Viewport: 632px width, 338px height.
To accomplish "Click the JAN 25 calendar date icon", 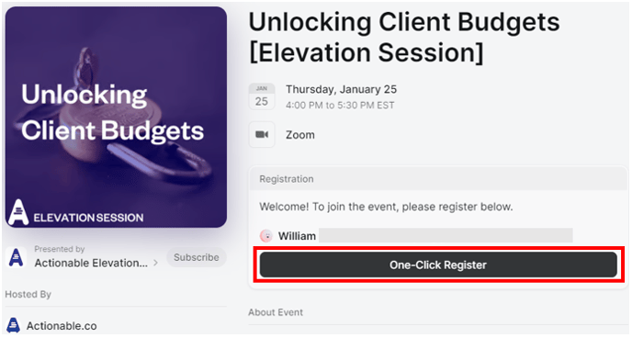I will tap(262, 96).
